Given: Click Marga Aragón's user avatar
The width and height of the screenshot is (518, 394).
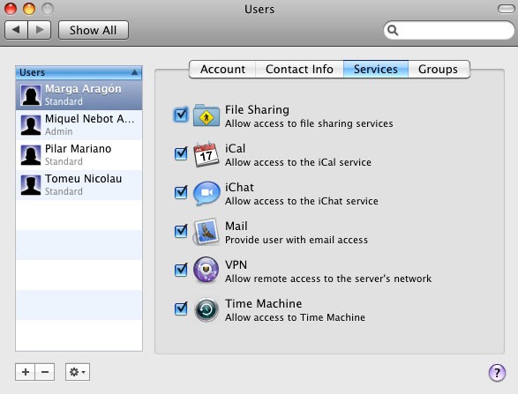Looking at the screenshot, I should click(x=31, y=95).
